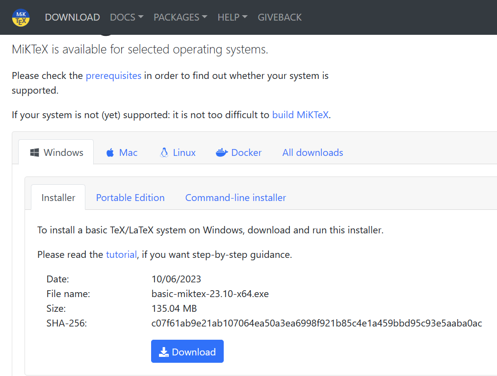Click the SHA-256 hash value

[x=316, y=323]
